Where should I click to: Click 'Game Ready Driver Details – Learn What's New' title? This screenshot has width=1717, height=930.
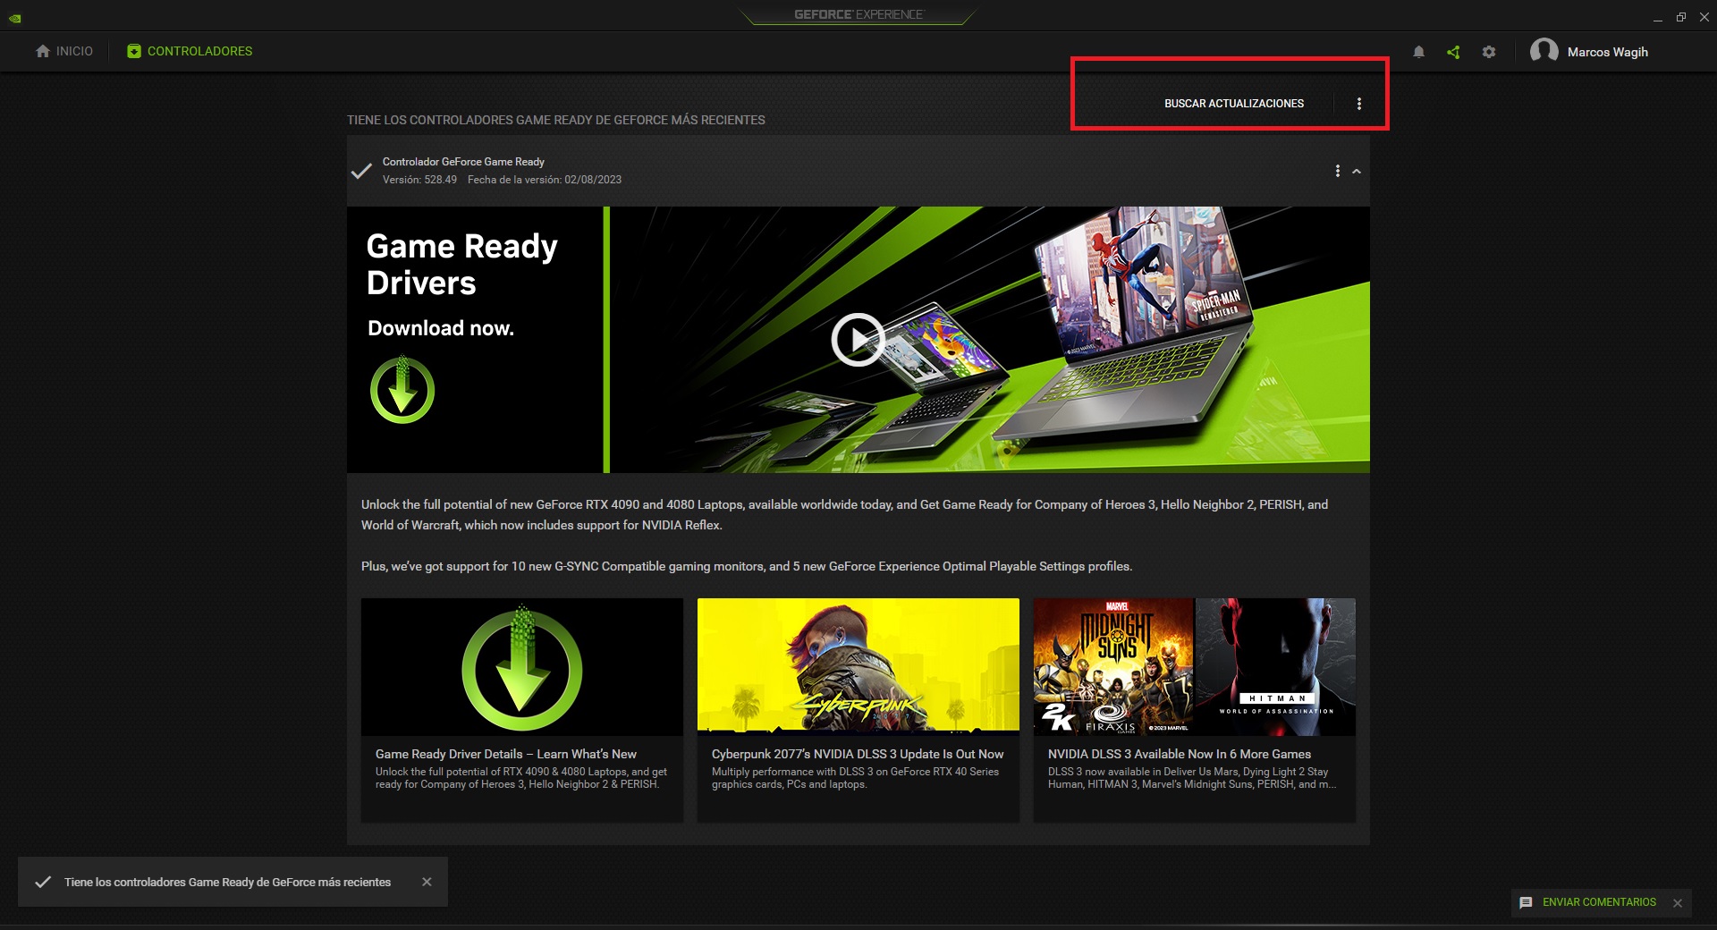point(506,754)
